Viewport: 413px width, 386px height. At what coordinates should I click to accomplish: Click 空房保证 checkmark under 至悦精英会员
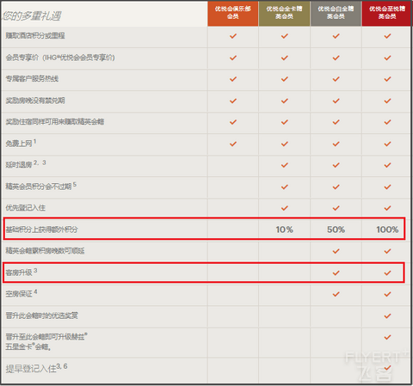[x=387, y=294]
